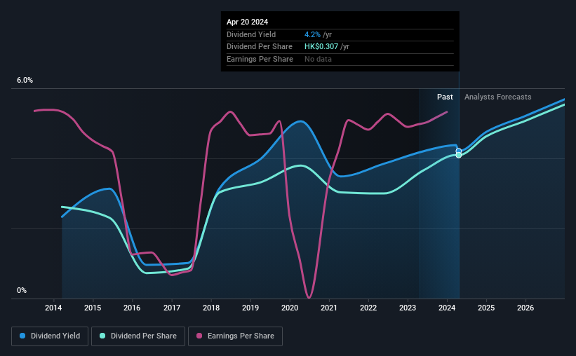The image size is (576, 356).
Task: Click the 'Apr 20 2024' tooltip date
Action: pyautogui.click(x=247, y=22)
